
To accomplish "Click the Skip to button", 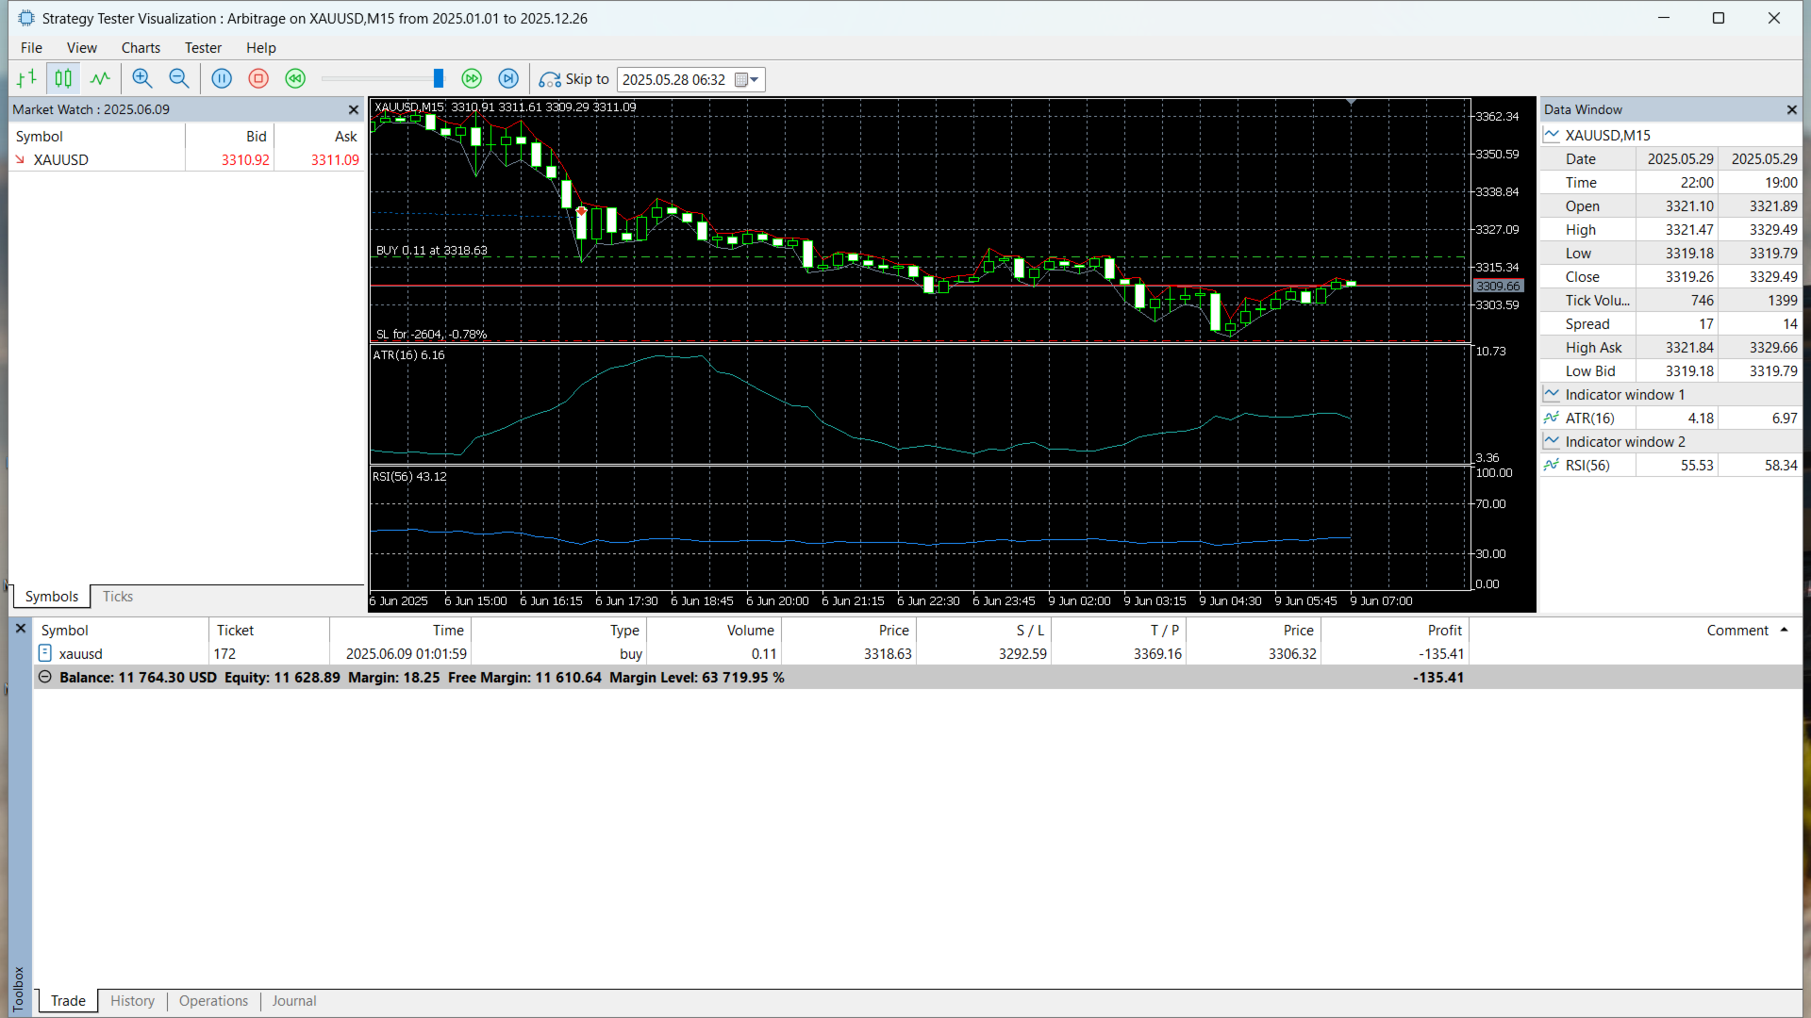I will pyautogui.click(x=573, y=79).
